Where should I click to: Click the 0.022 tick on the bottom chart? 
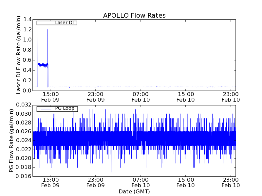coord(24,150)
